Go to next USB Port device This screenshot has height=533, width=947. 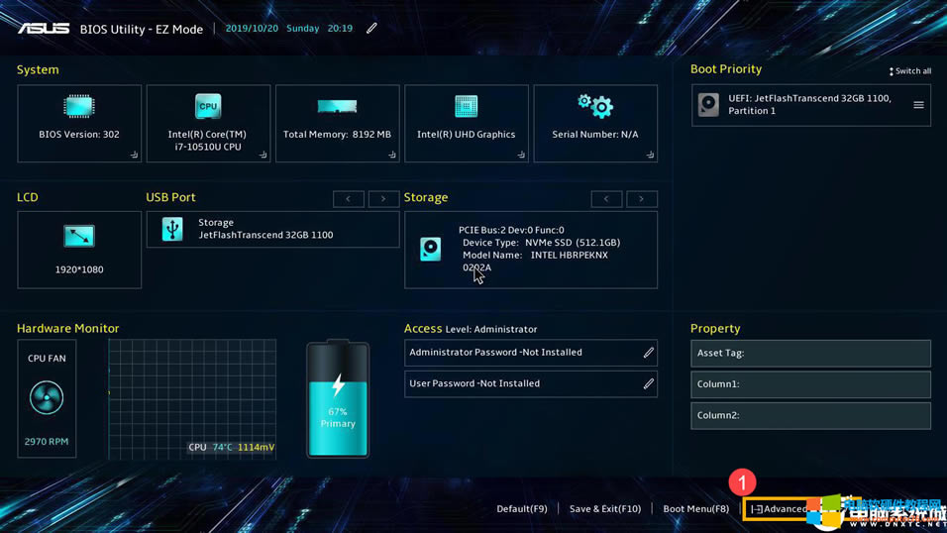pos(383,199)
